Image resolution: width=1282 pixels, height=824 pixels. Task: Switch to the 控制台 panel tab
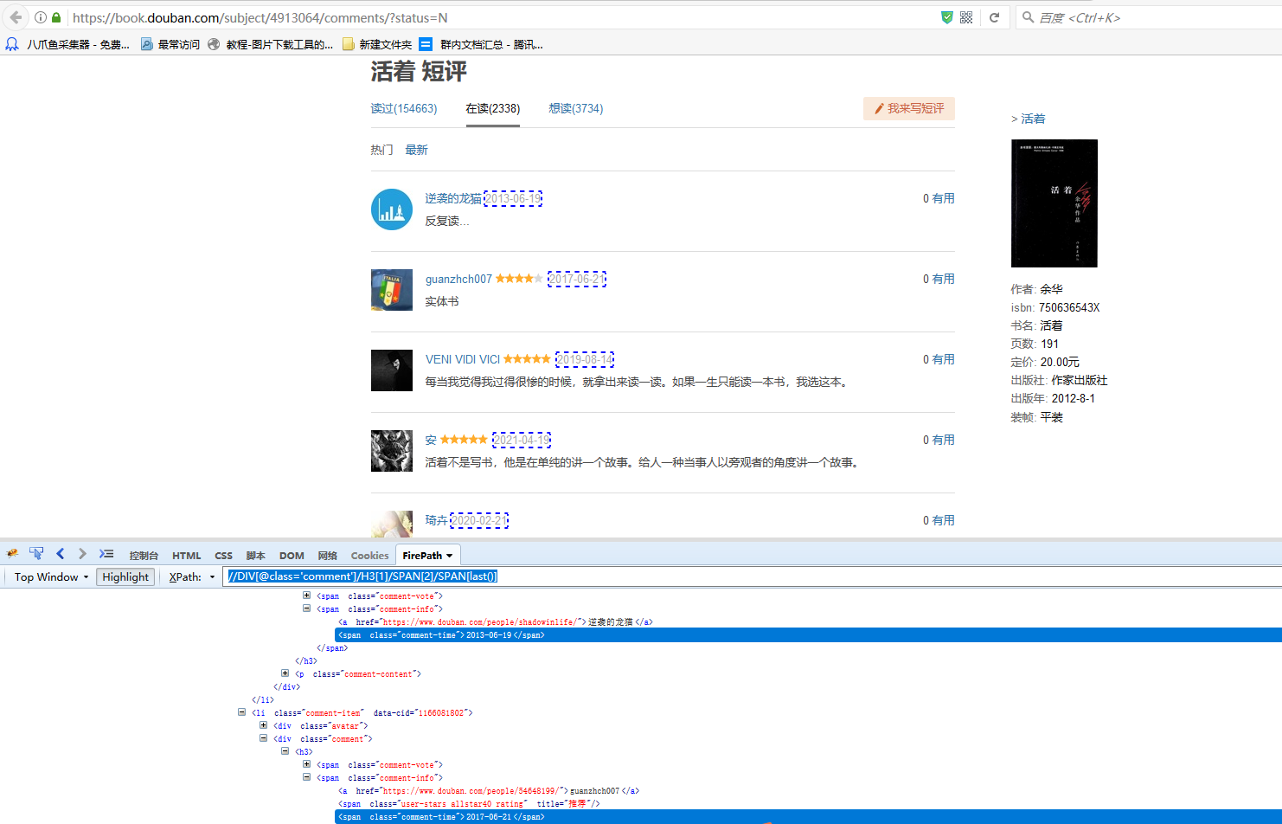[144, 556]
